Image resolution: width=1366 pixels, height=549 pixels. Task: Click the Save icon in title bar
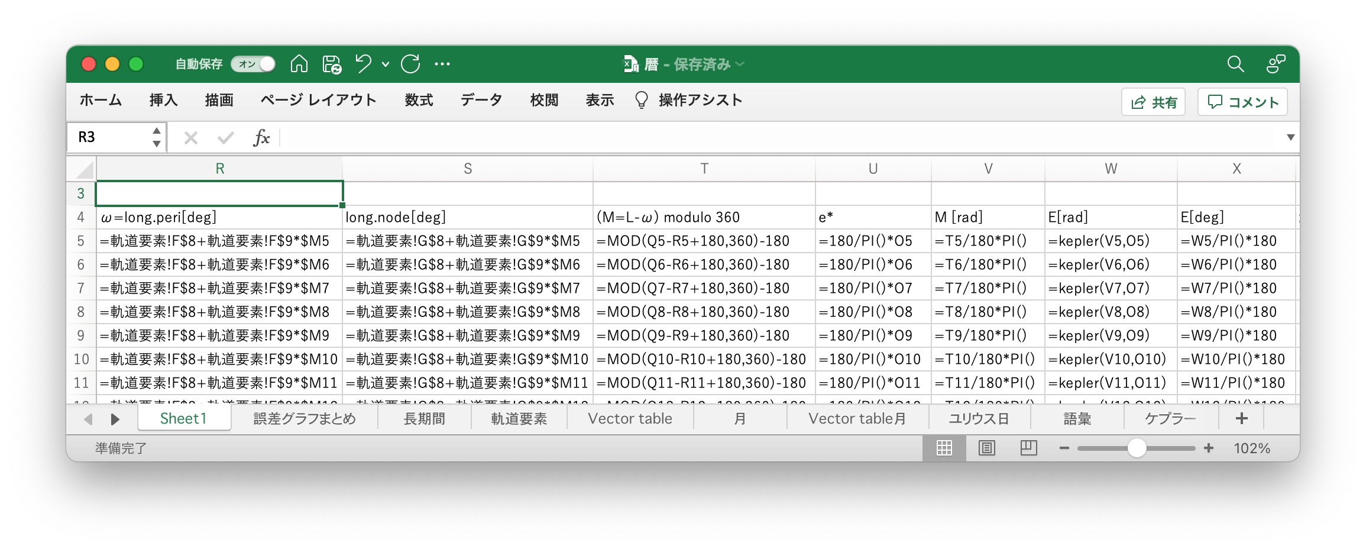[x=332, y=64]
